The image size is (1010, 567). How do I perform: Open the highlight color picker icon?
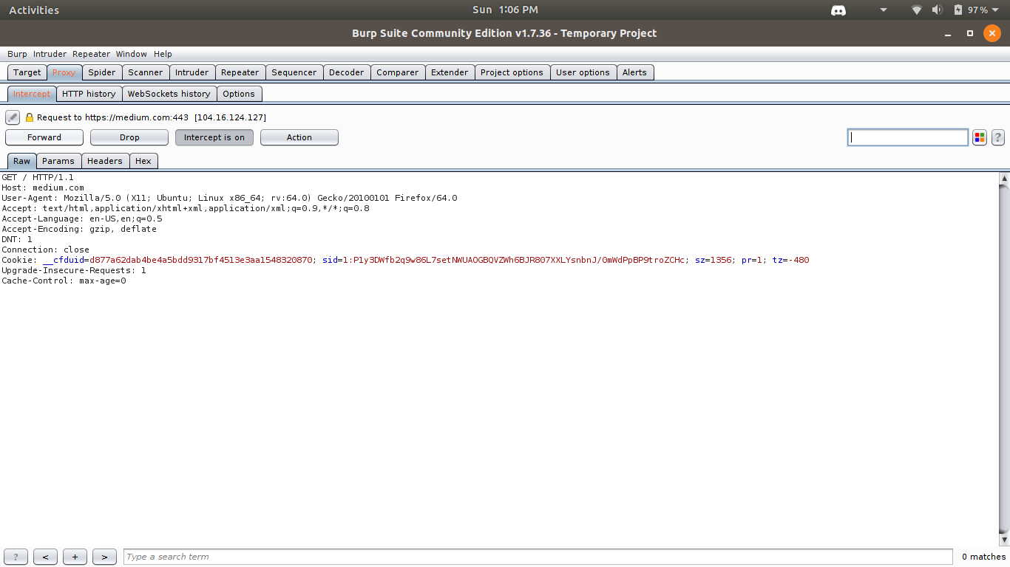pyautogui.click(x=980, y=137)
